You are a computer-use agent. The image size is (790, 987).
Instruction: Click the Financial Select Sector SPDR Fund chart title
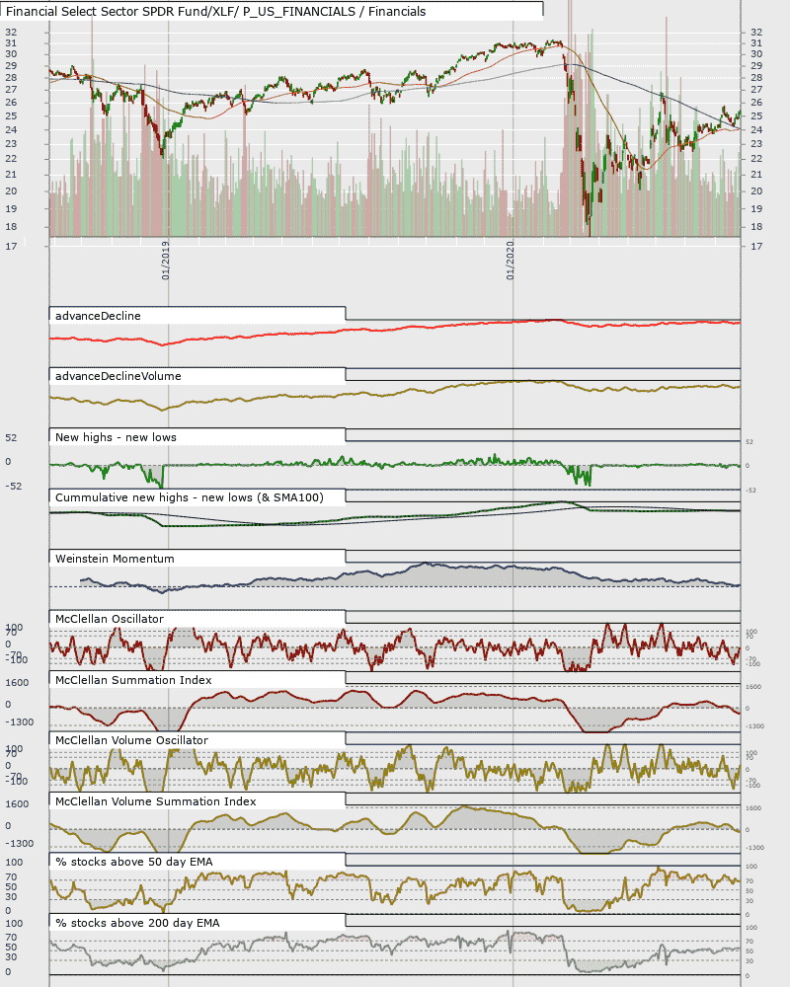pyautogui.click(x=215, y=11)
